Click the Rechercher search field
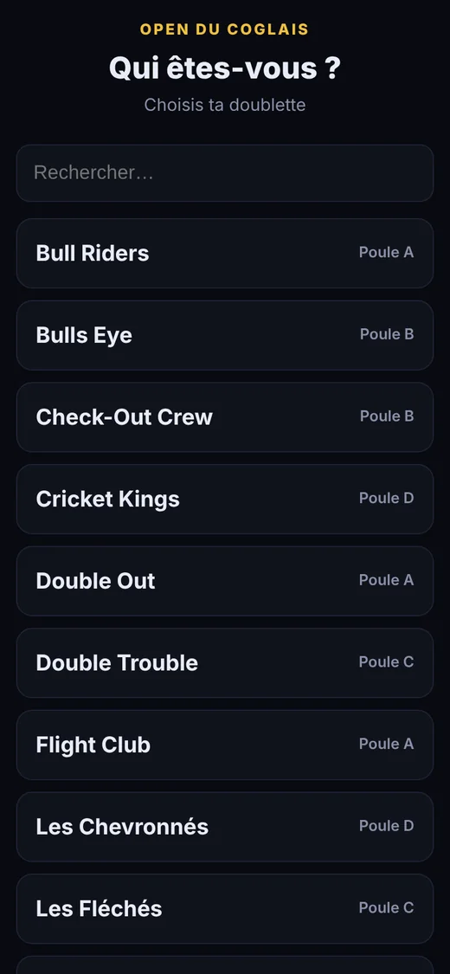Image resolution: width=450 pixels, height=974 pixels. [225, 173]
